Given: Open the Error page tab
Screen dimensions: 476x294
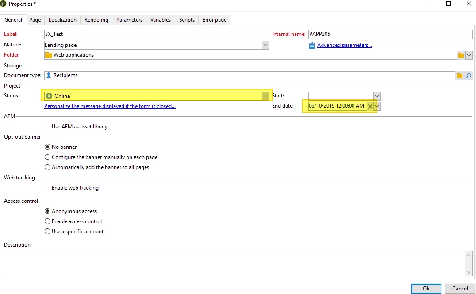Looking at the screenshot, I should (215, 20).
